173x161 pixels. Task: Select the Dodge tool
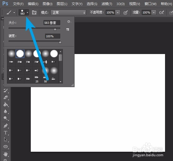(6, 118)
